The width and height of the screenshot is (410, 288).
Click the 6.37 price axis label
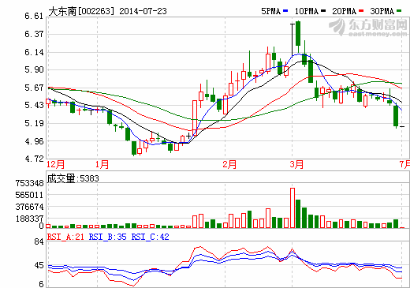[x=34, y=34]
